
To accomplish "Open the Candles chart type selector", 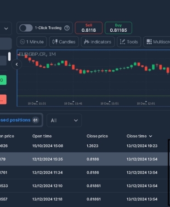I will [64, 42].
